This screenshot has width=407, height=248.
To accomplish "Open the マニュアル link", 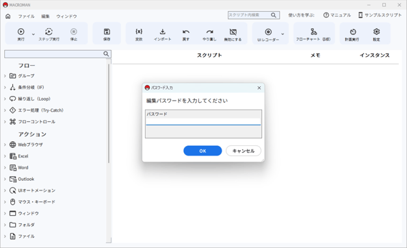I will tap(337, 15).
